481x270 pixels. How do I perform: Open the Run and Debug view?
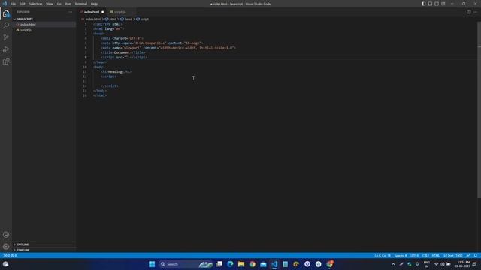click(x=6, y=49)
